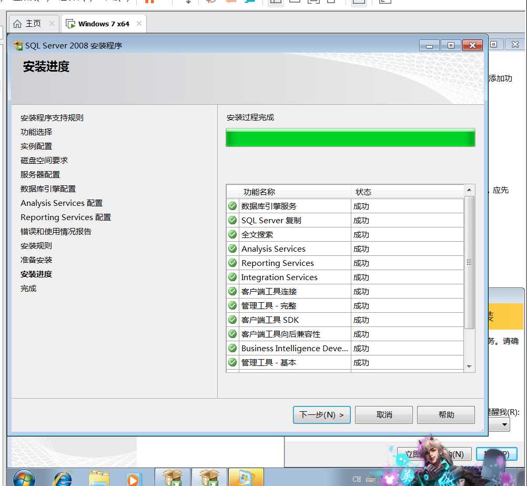Open dropdown in background reminder dialog
Viewport: 527px width, 486px height.
[504, 424]
